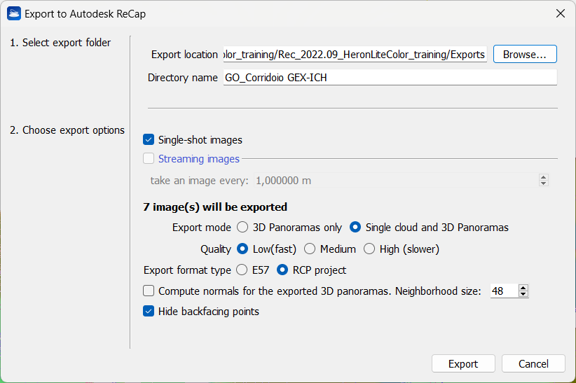
Task: Choose Low(fast) quality option
Action: (242, 249)
